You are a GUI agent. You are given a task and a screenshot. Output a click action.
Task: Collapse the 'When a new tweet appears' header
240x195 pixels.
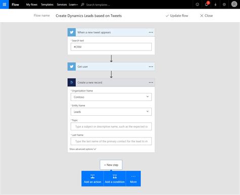point(111,32)
